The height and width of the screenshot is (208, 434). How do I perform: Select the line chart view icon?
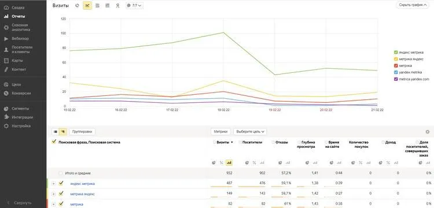(x=87, y=5)
